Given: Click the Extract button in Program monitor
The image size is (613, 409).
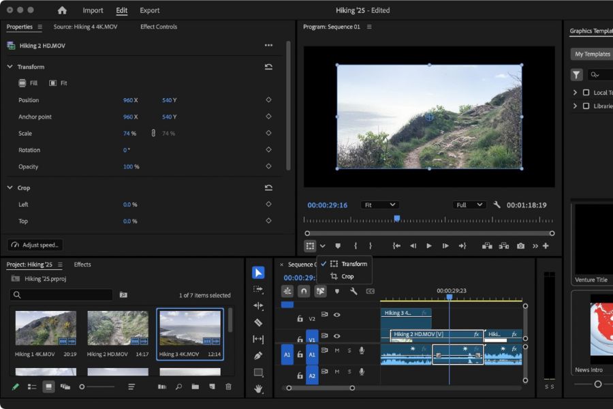Looking at the screenshot, I should tap(504, 246).
